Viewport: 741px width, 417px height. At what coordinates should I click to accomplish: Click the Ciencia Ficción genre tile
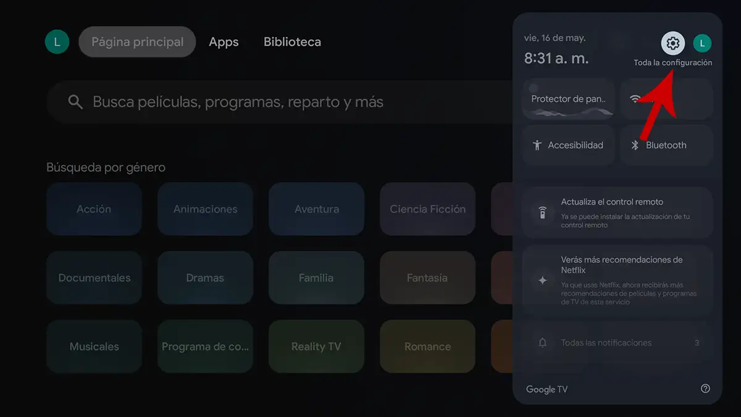click(x=427, y=209)
